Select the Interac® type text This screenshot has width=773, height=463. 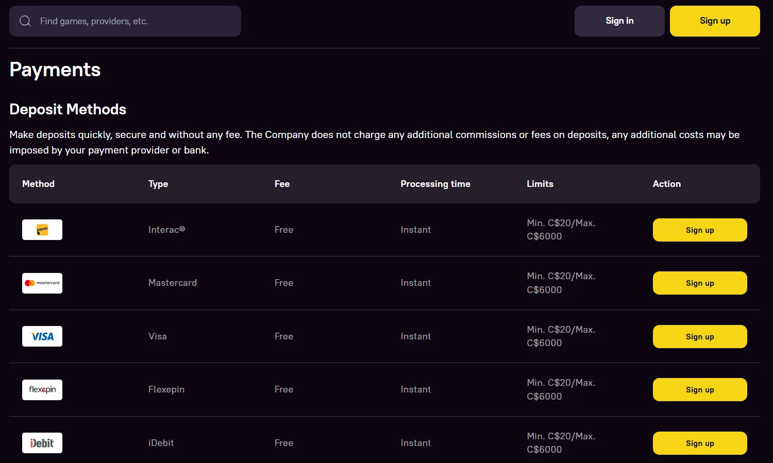click(x=166, y=230)
